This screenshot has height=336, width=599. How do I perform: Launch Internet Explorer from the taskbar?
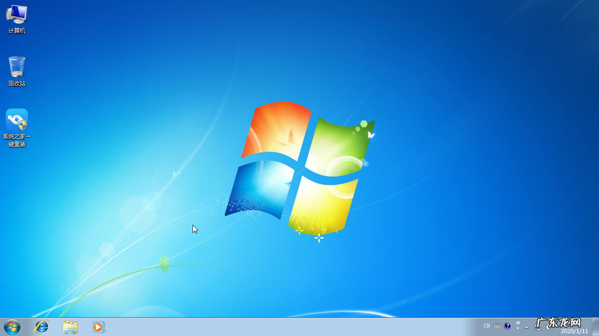[x=41, y=327]
